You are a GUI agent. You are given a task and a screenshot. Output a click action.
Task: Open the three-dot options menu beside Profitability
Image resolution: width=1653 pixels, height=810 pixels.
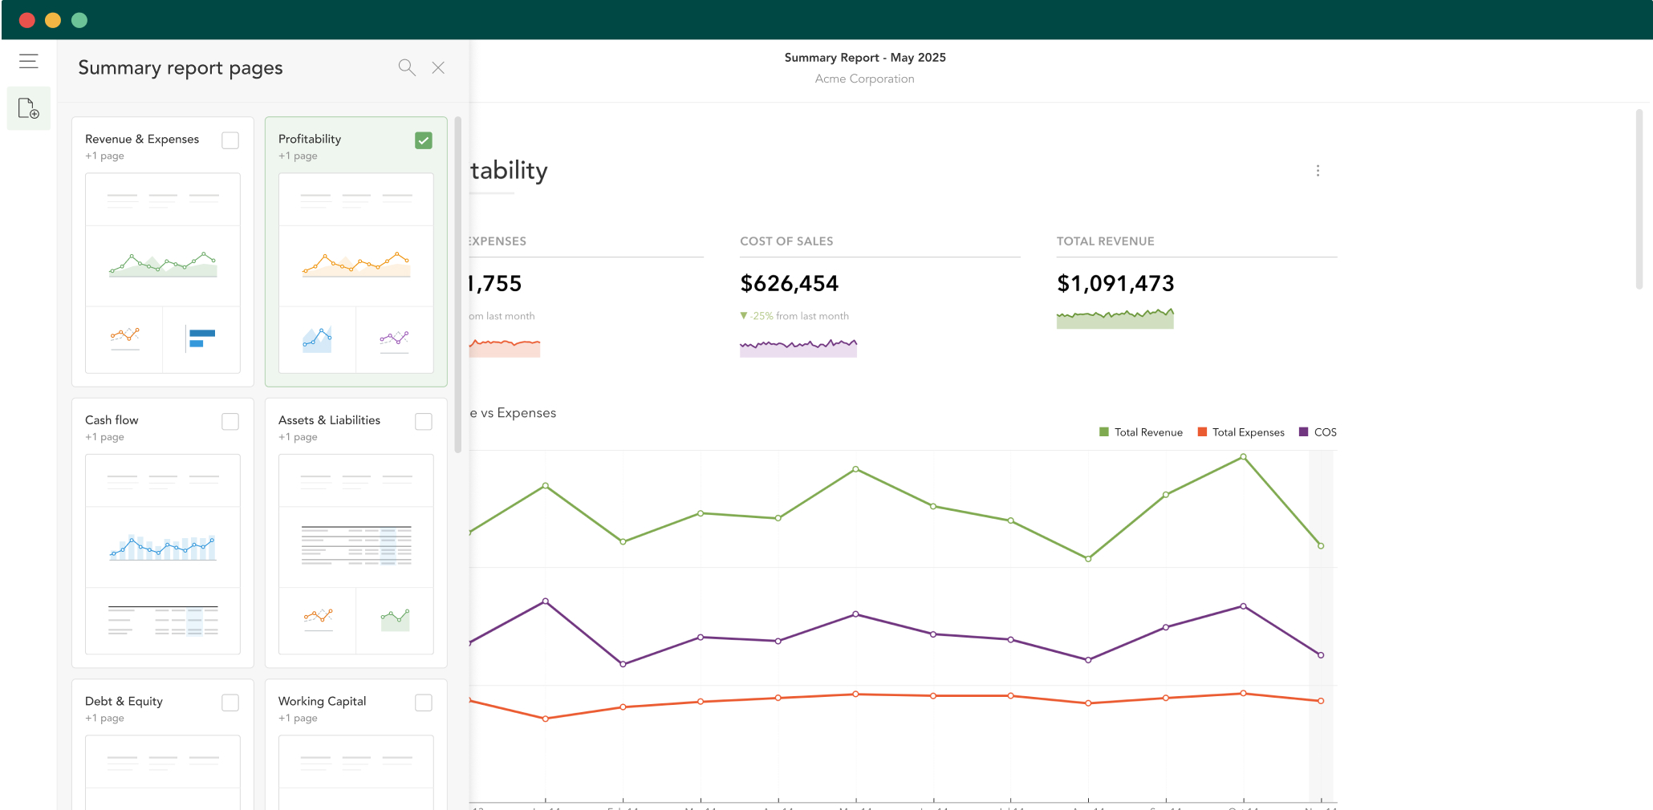(x=1318, y=171)
